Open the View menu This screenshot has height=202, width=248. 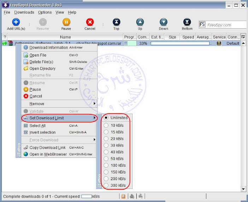coord(60,12)
